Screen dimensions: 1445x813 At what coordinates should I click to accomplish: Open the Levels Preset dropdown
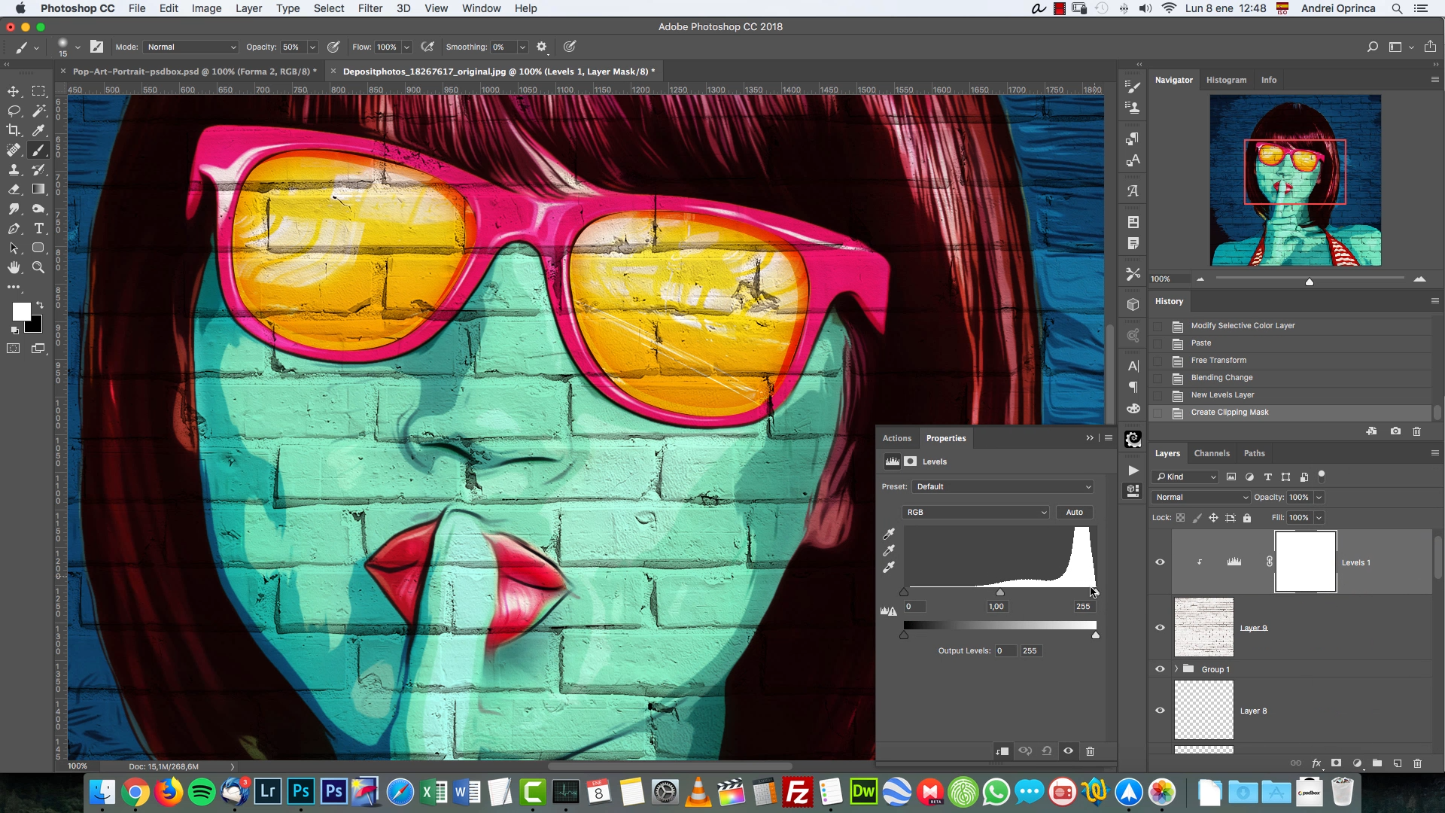(1002, 486)
